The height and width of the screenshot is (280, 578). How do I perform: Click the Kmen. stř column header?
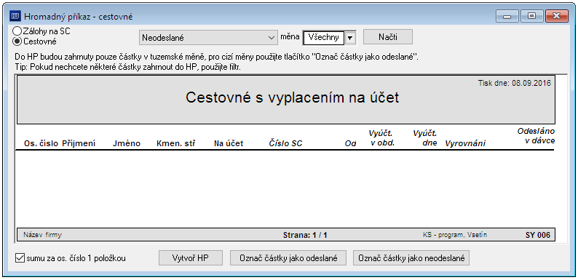175,144
